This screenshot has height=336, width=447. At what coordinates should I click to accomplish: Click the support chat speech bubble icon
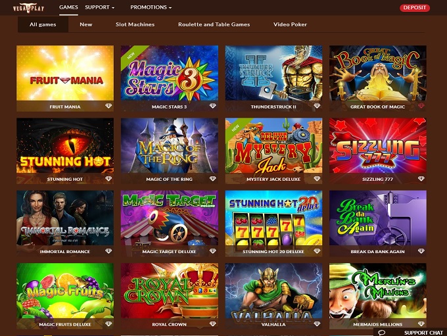coord(382,333)
